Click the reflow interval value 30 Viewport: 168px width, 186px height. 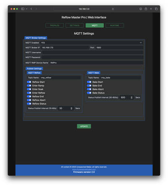click(x=61, y=108)
